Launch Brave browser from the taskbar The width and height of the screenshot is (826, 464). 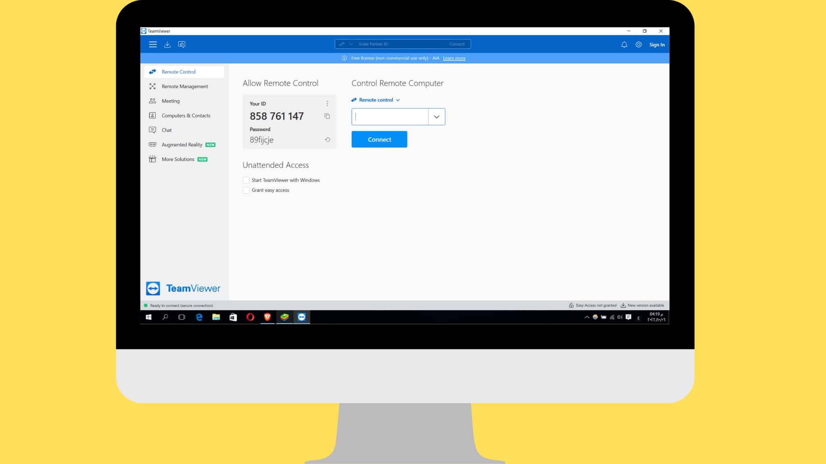[x=267, y=317]
